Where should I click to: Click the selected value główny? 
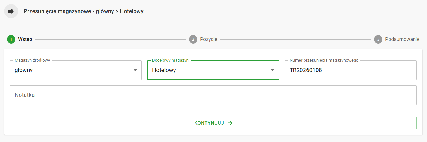(x=24, y=70)
